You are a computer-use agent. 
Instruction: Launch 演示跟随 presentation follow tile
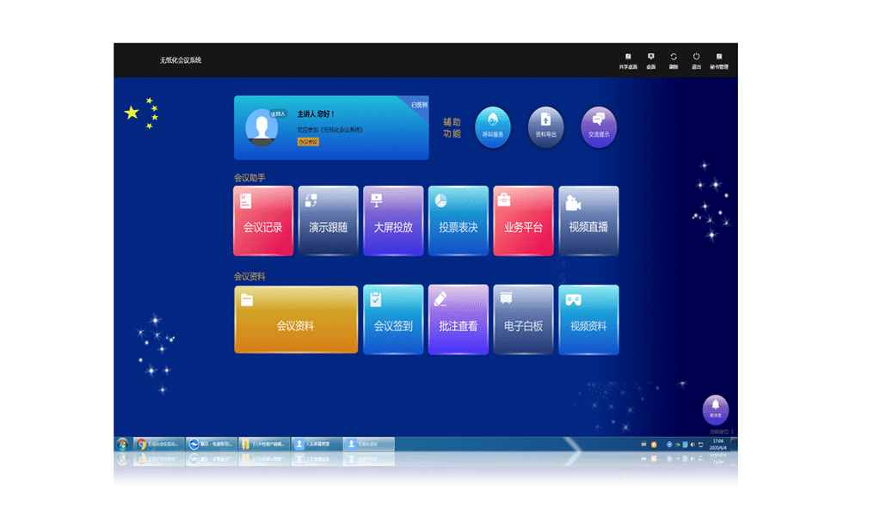pos(328,221)
